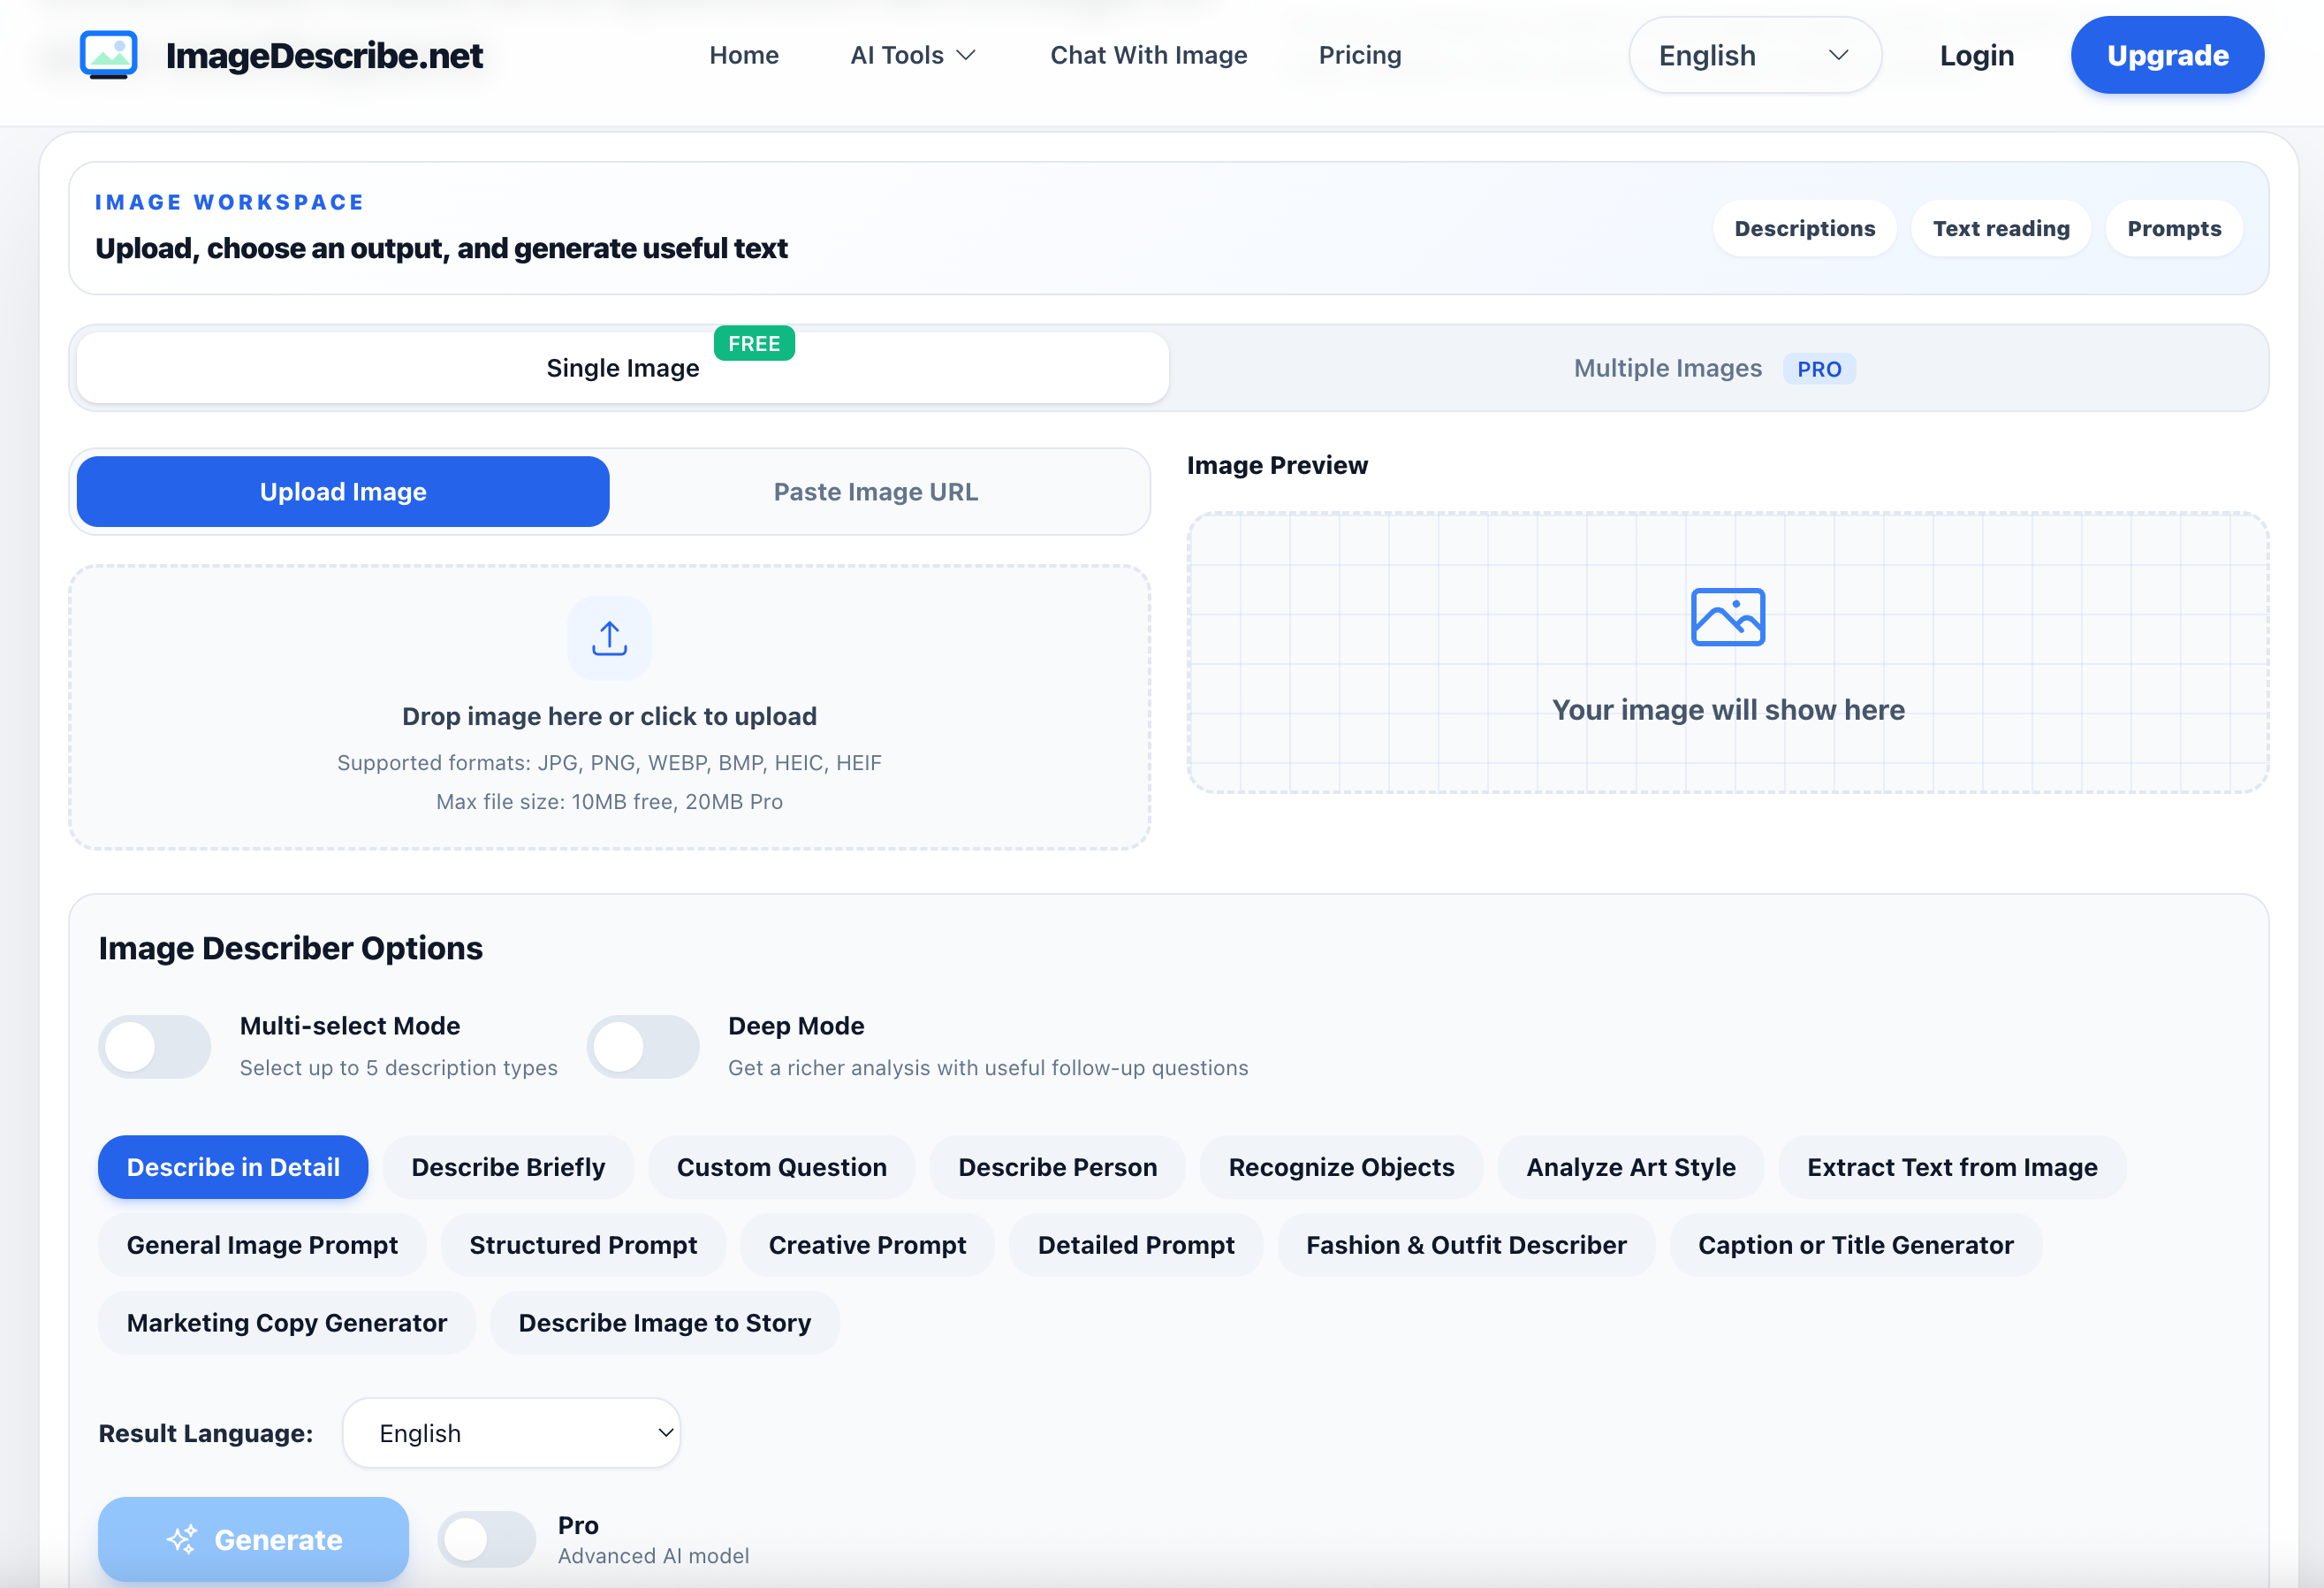Click the FREE badge on Single Image

click(x=754, y=343)
